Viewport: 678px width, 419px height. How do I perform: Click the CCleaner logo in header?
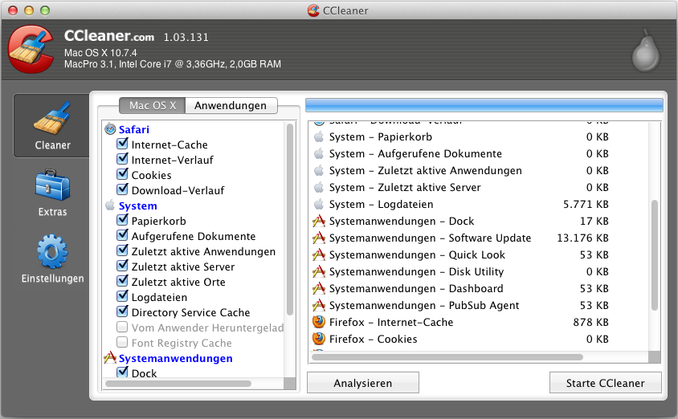tap(31, 49)
